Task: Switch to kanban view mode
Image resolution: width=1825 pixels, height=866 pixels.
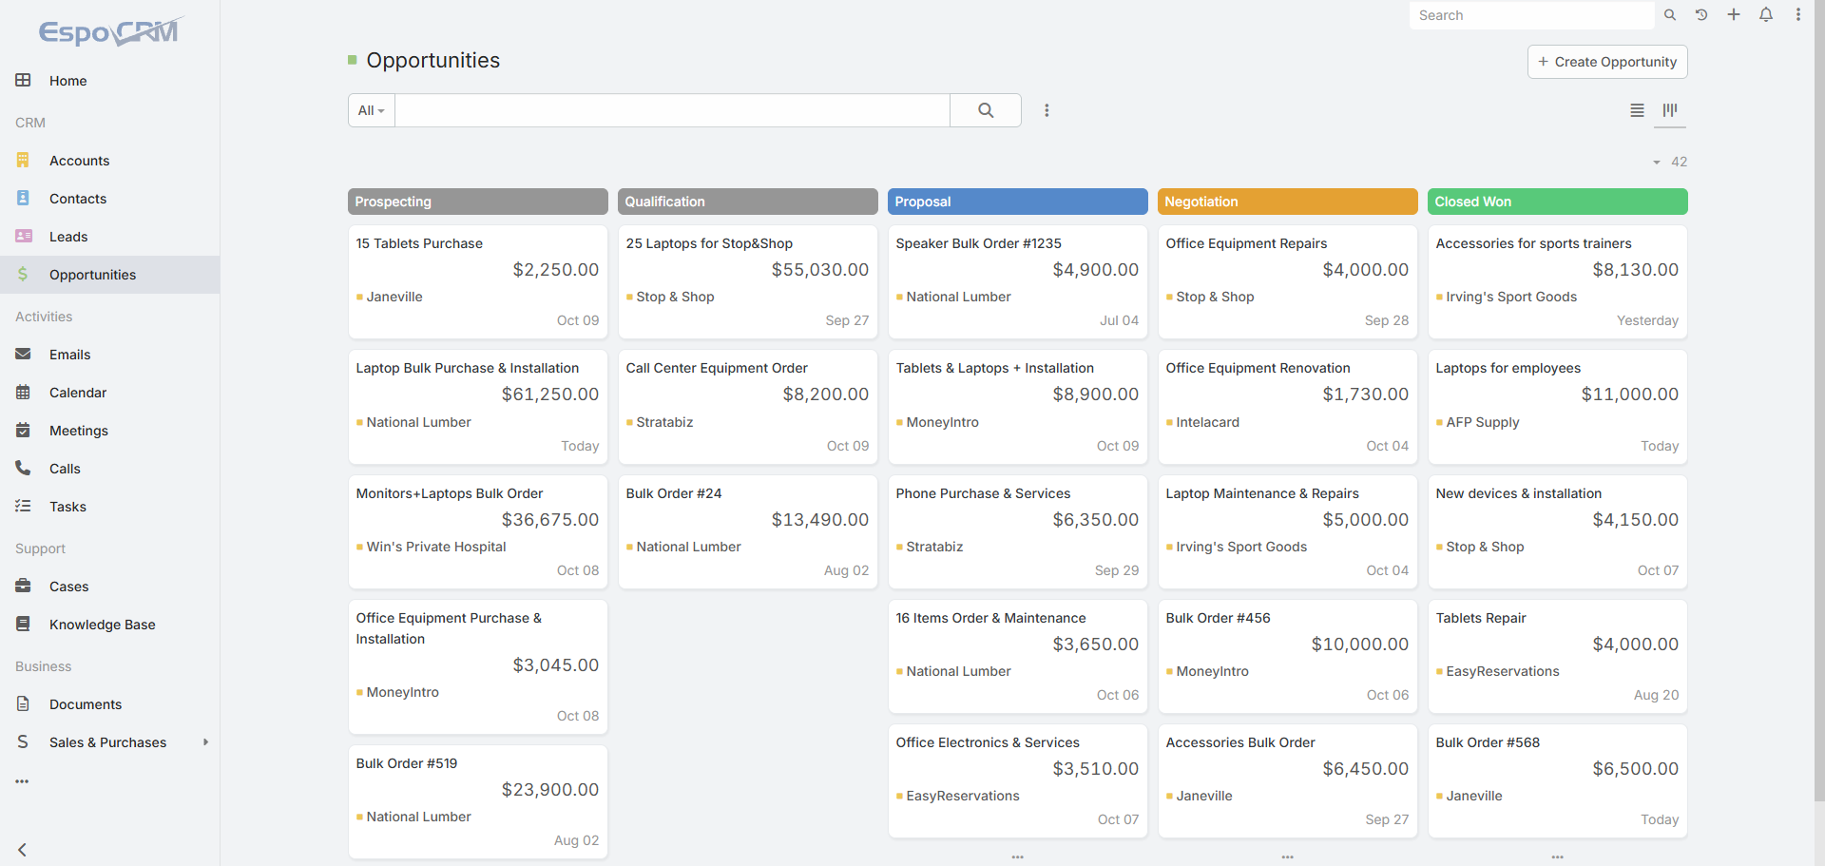Action: coord(1670,110)
